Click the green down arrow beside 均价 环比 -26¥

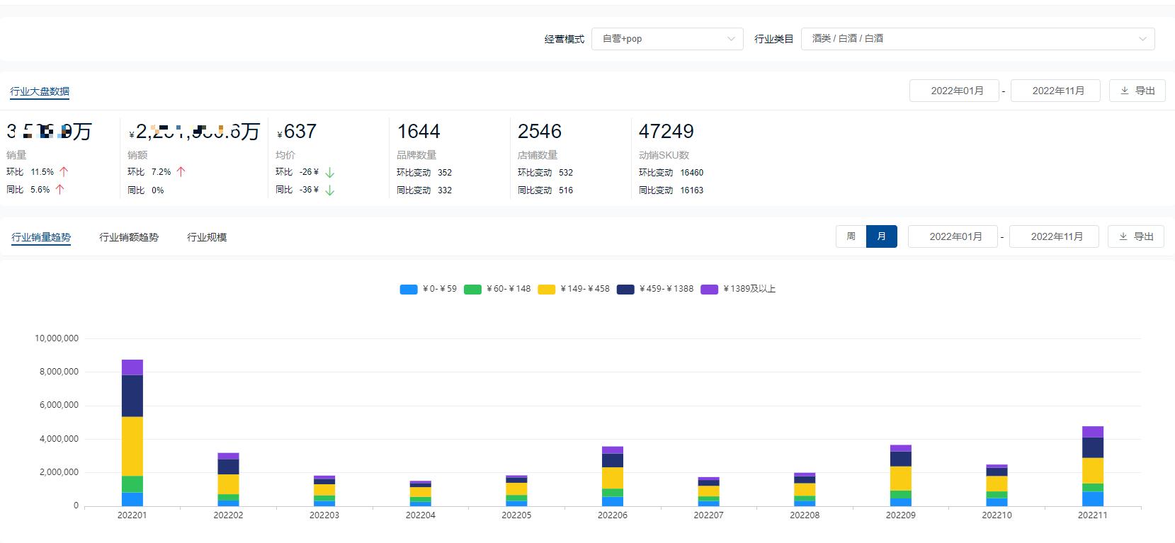point(329,172)
